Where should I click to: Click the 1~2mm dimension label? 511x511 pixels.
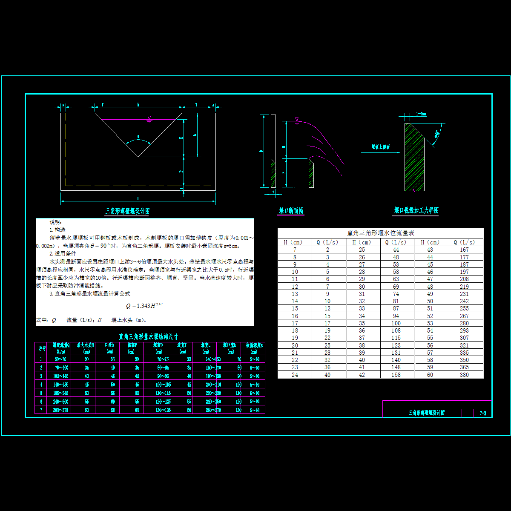click(420, 114)
